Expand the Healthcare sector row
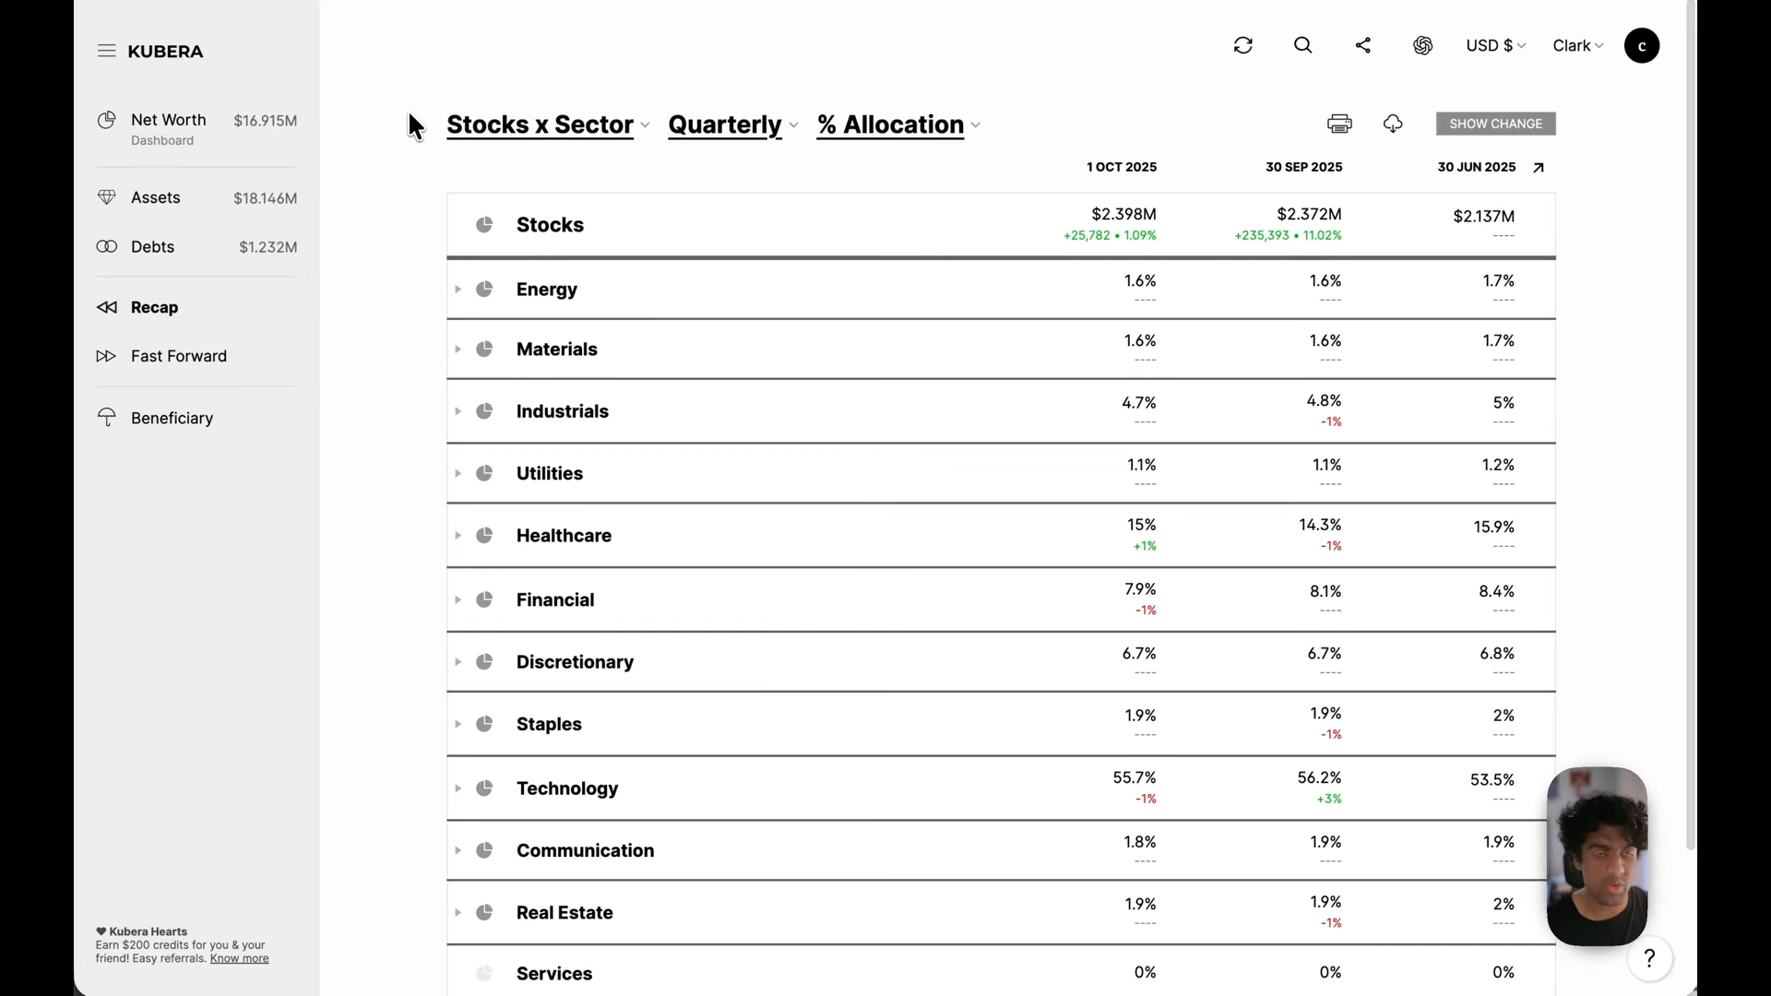The image size is (1771, 996). coord(458,536)
